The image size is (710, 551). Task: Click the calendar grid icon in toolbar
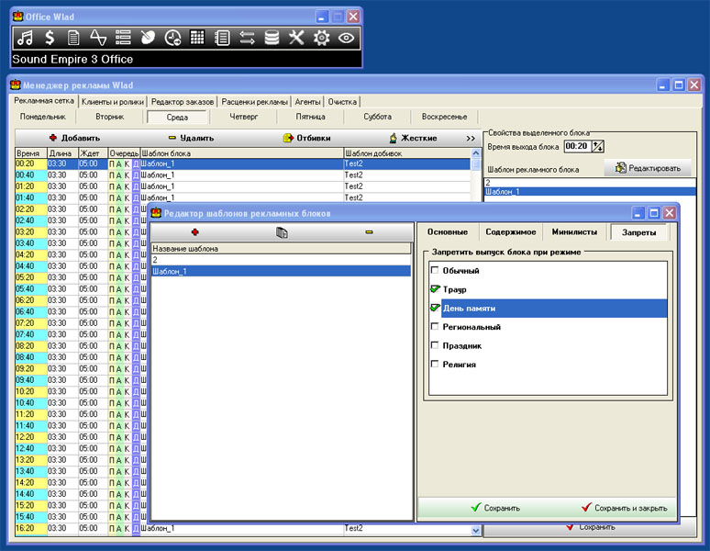197,38
